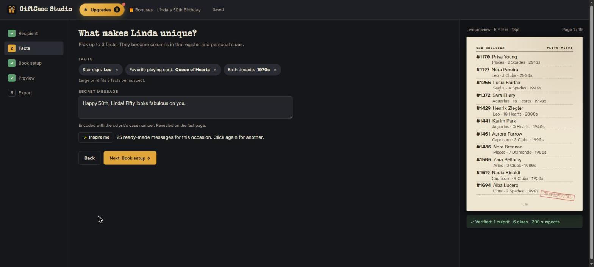Click the Inspire me button
Screen dimensions: 594x267
pyautogui.click(x=96, y=137)
